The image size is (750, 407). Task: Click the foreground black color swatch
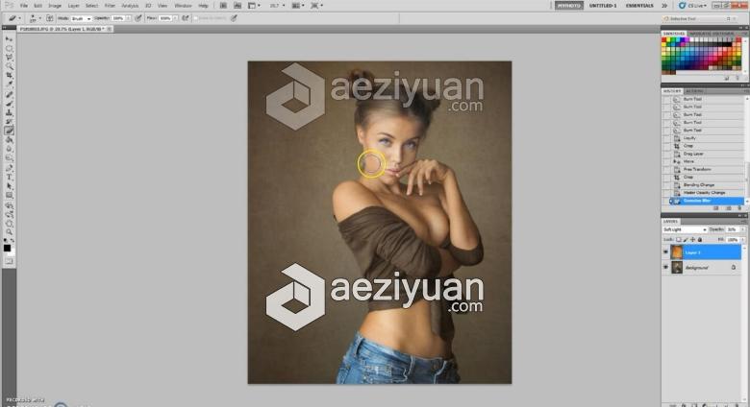click(7, 248)
